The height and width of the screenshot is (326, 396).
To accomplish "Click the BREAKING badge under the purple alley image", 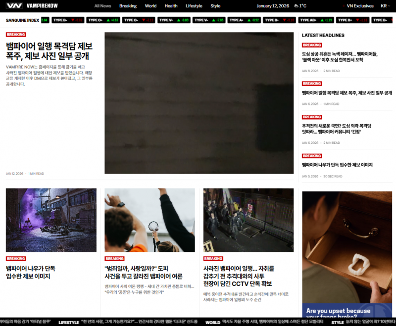I will tap(16, 259).
